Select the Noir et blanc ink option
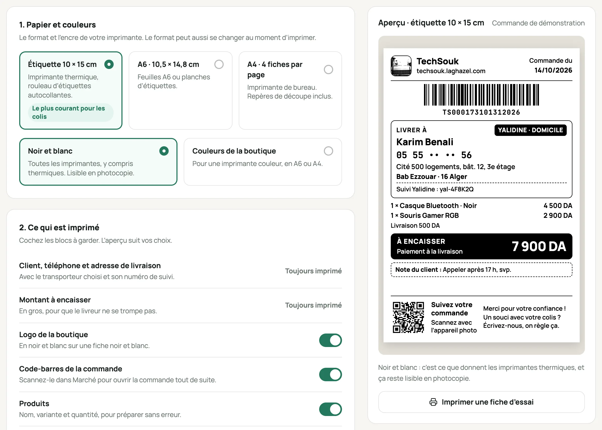 click(98, 162)
